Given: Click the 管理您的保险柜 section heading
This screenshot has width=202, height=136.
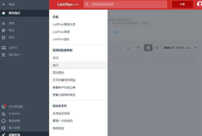Looking at the screenshot, I should (x=63, y=50).
